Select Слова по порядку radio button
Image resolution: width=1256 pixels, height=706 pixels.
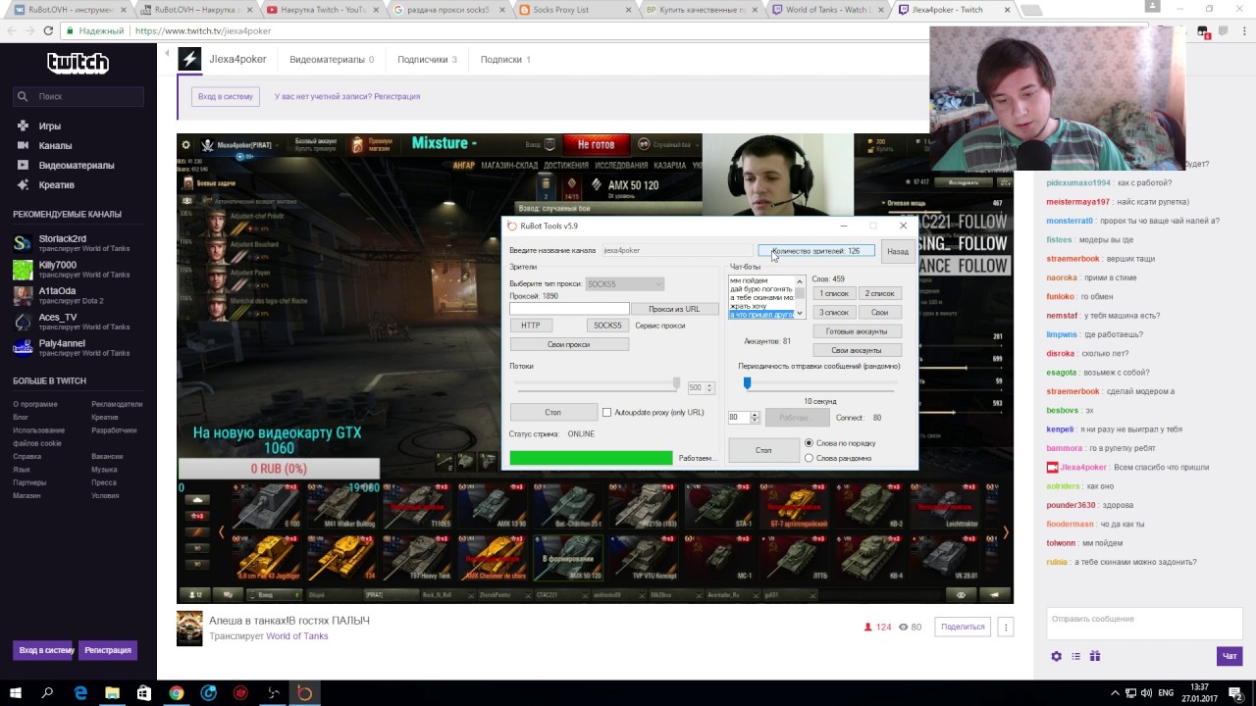click(x=809, y=443)
